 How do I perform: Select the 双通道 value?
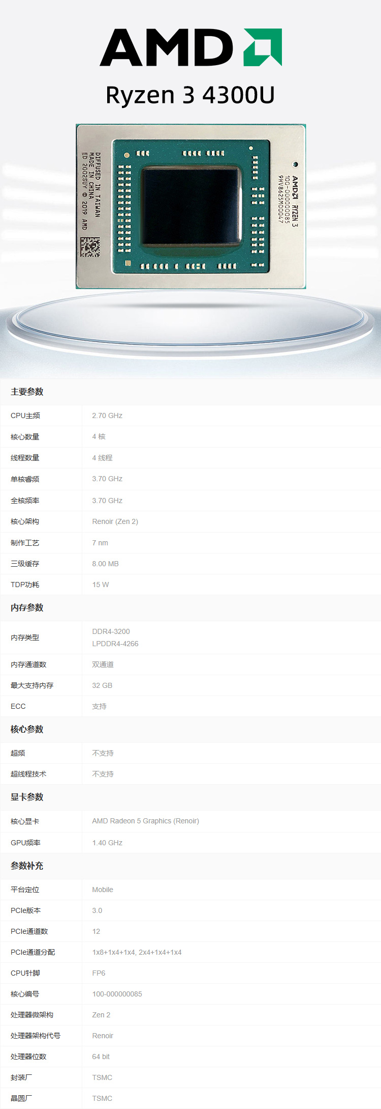pos(103,664)
